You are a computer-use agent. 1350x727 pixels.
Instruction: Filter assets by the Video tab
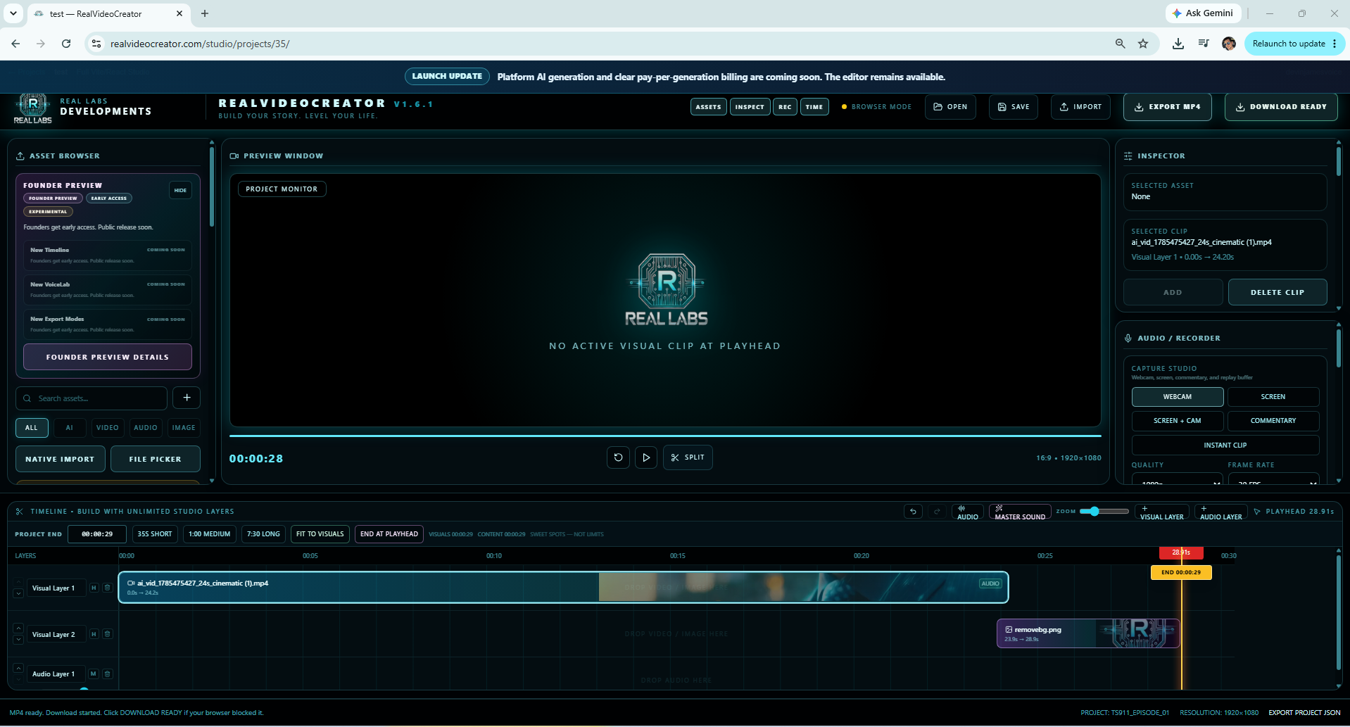(x=107, y=428)
